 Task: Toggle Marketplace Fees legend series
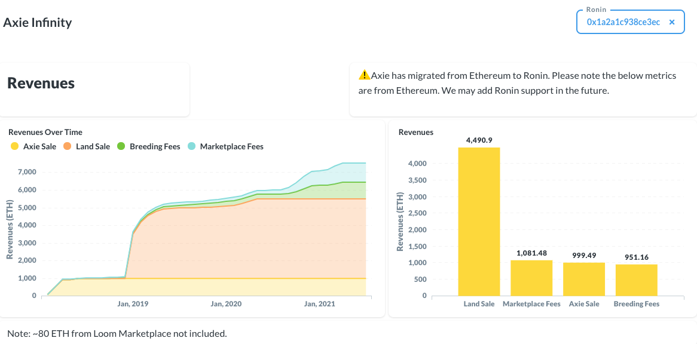pos(225,146)
